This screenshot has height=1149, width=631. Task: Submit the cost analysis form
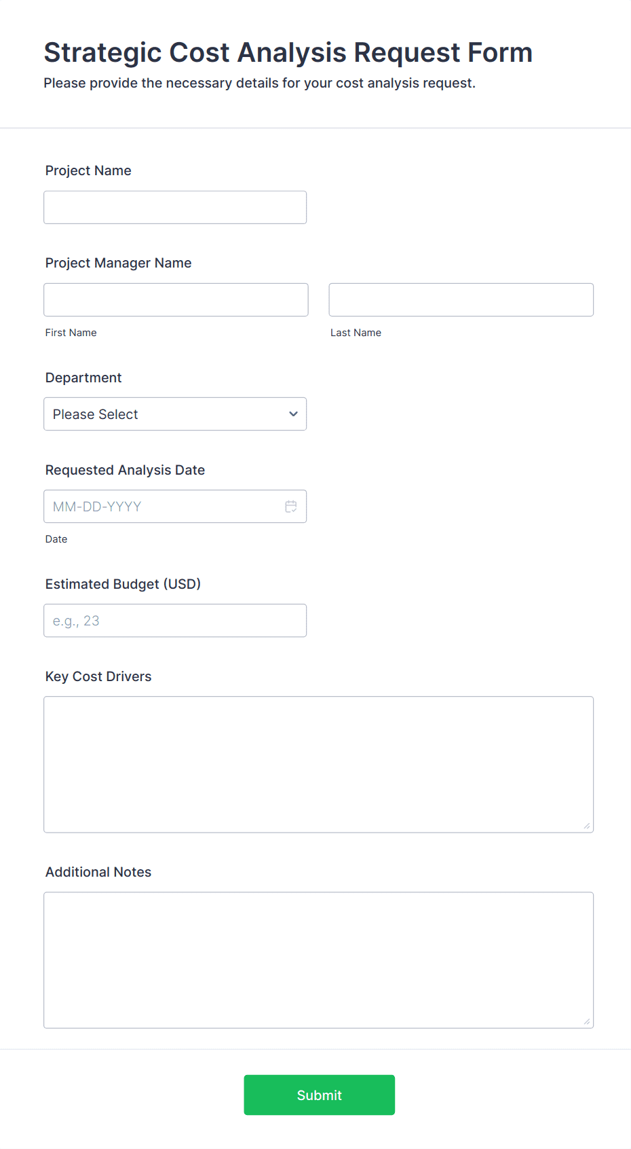point(320,1095)
